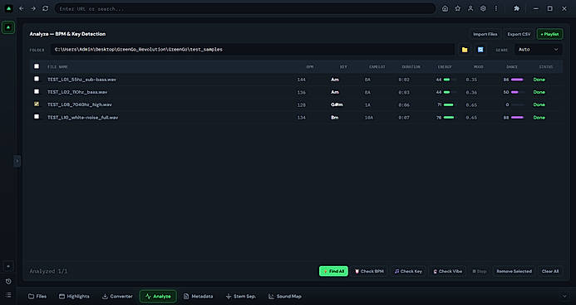Screen dimensions: 576x305
Task: Click the Check Vibe button
Action: [x=448, y=271]
